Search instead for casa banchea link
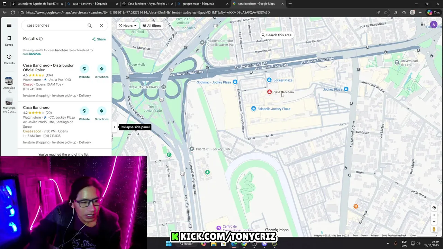 point(32,54)
